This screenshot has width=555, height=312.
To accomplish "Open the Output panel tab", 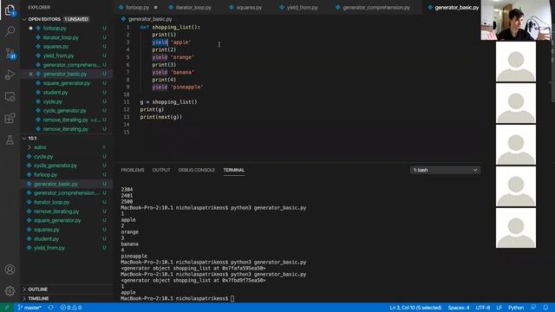I will click(x=161, y=170).
